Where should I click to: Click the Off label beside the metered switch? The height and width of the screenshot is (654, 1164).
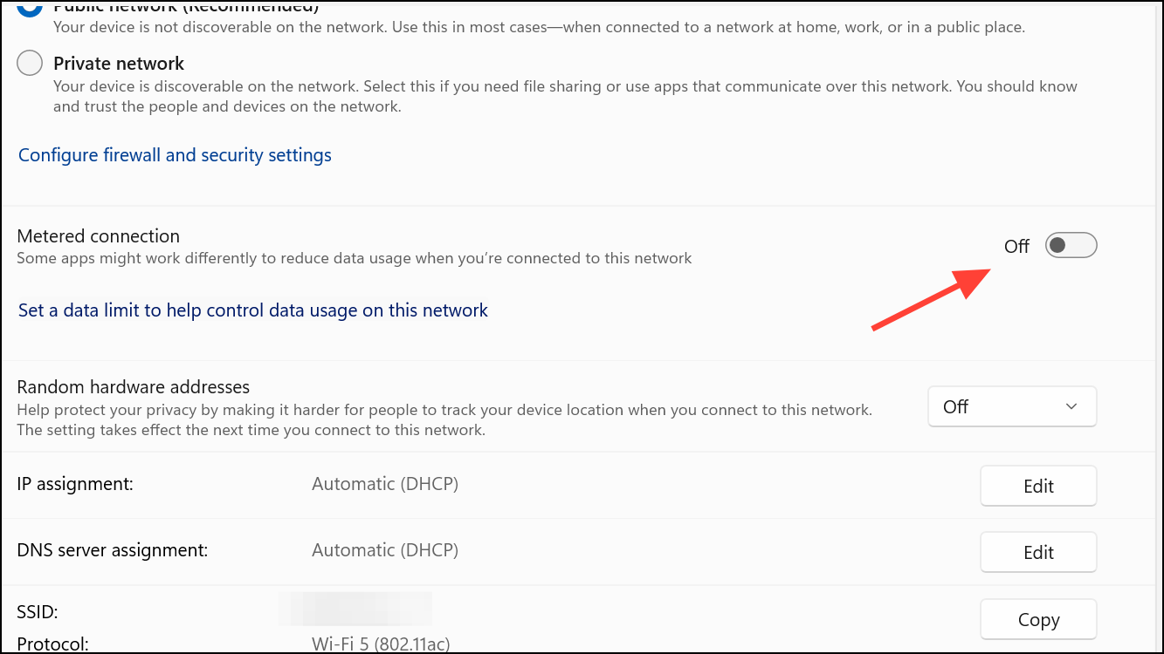pos(1016,246)
